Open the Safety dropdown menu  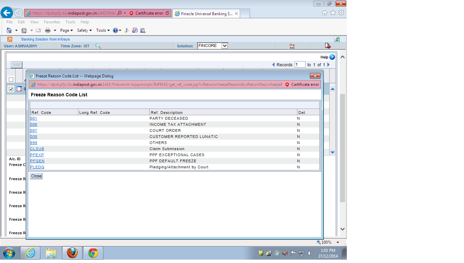coord(84,30)
